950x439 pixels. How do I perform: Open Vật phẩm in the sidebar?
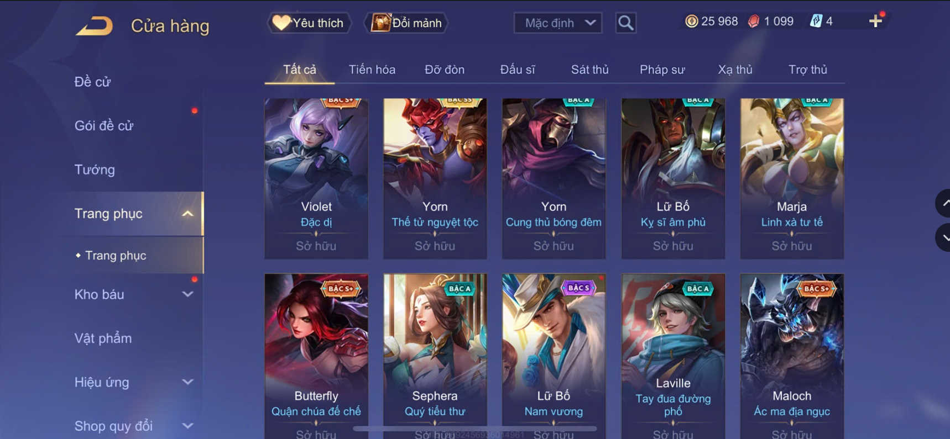[x=103, y=338]
